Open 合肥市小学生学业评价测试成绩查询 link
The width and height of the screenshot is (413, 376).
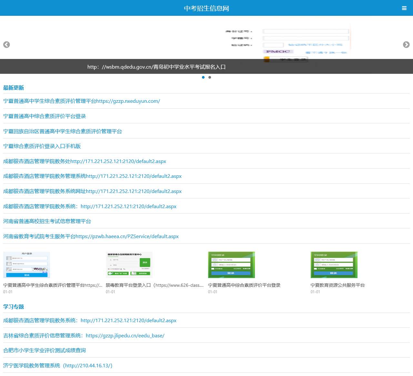[x=45, y=351]
